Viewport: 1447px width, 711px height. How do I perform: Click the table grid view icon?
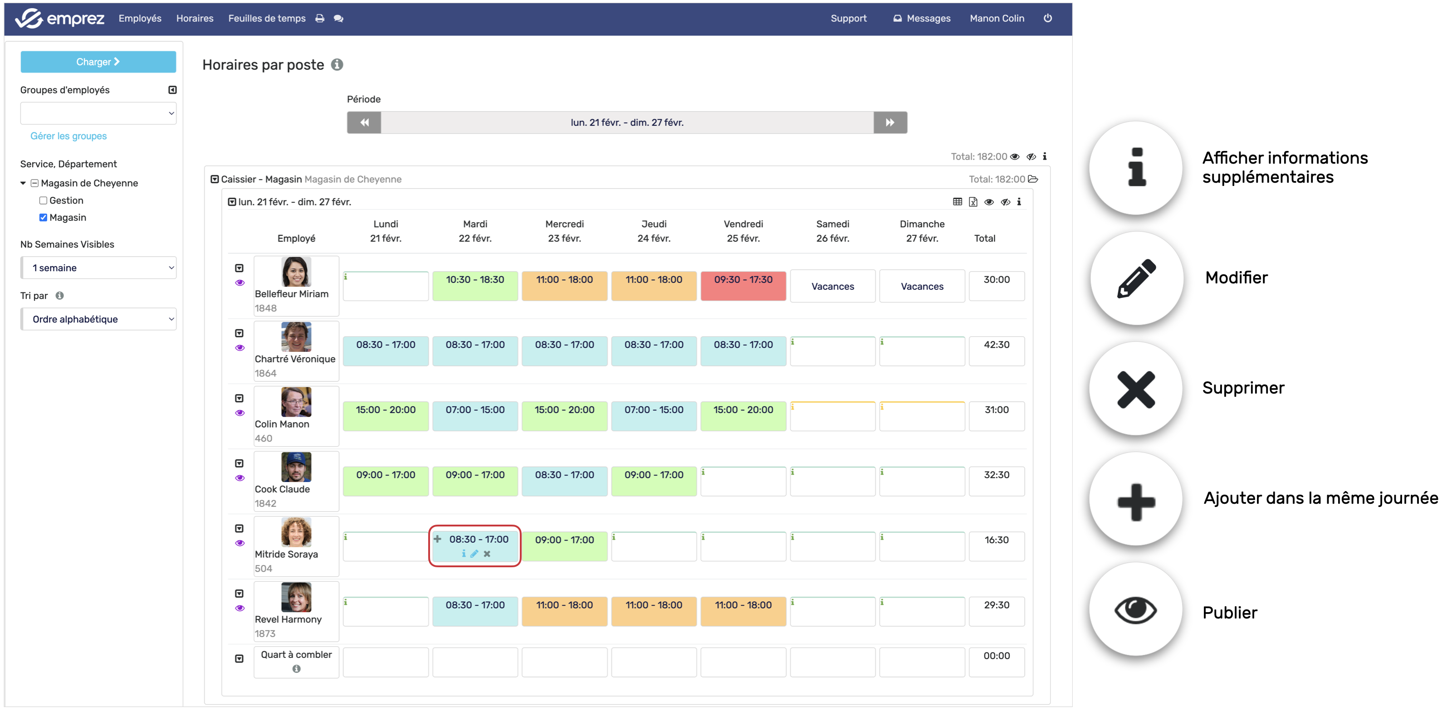957,202
